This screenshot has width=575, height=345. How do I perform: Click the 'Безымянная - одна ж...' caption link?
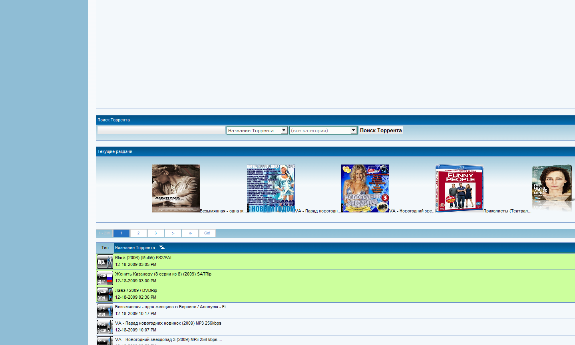click(x=223, y=211)
